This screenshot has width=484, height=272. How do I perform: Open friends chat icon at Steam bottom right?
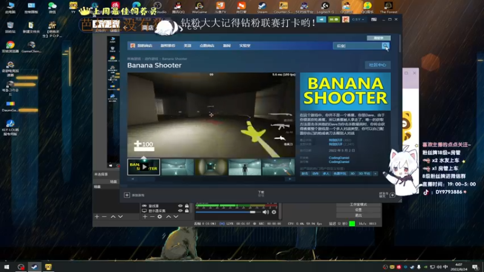point(392,195)
